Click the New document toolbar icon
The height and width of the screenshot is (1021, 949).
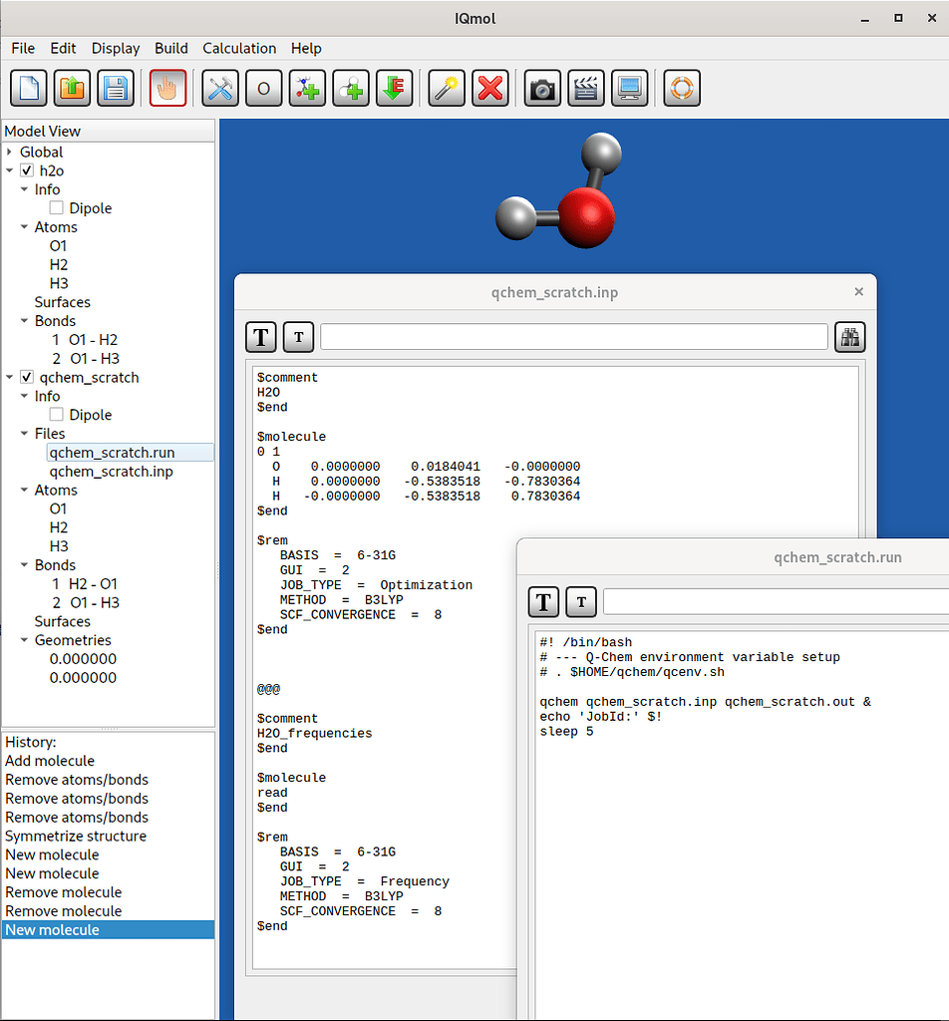29,88
